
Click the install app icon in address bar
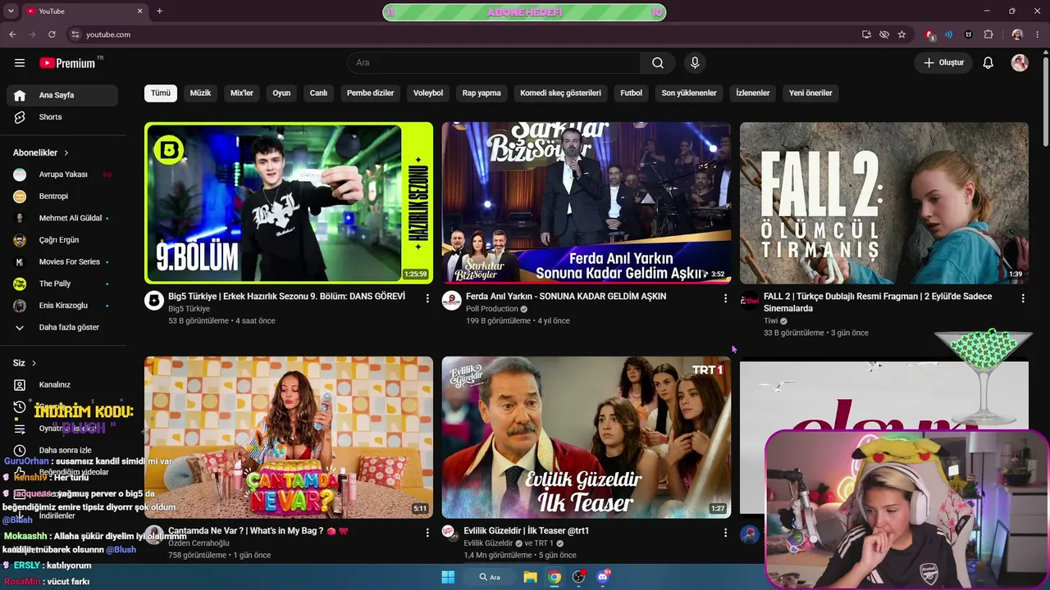click(x=866, y=34)
